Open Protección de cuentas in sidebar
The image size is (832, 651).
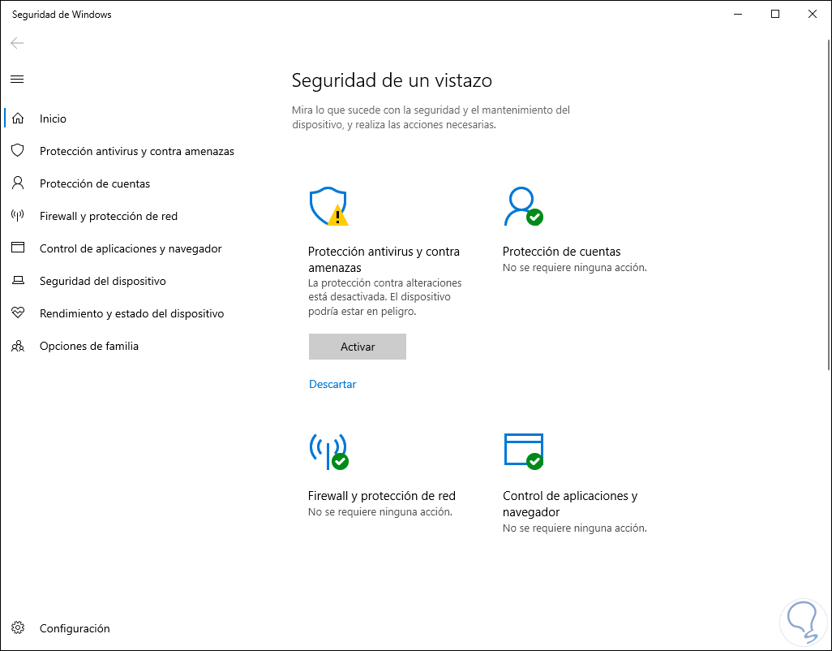(x=94, y=183)
